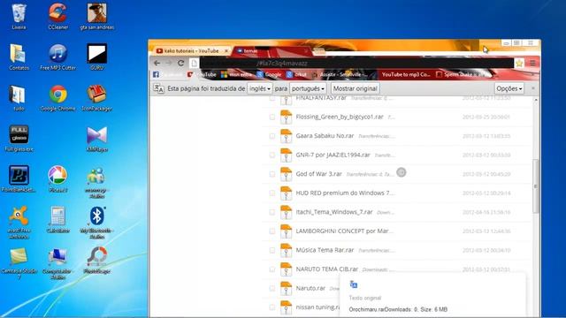Select the GURU desktop icon
The height and width of the screenshot is (318, 566).
pyautogui.click(x=96, y=57)
